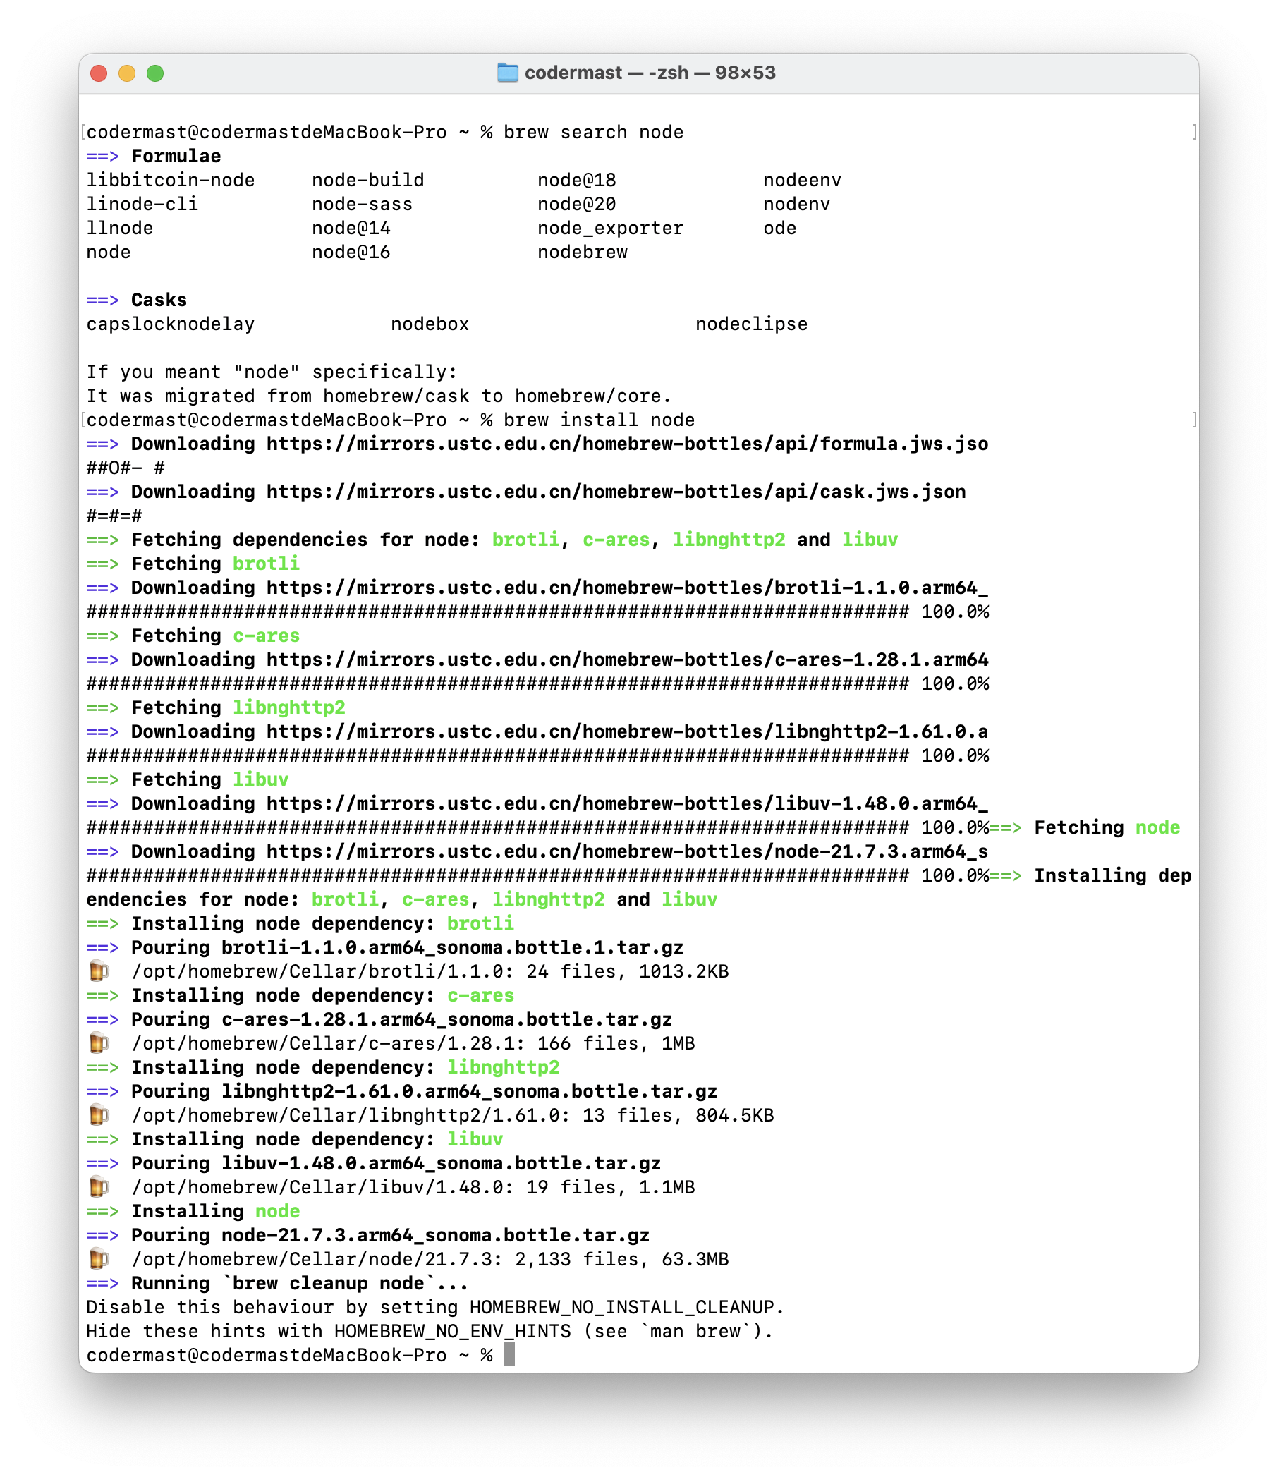
Task: Click 'nodeenv' in the Formulae list
Action: pos(803,181)
